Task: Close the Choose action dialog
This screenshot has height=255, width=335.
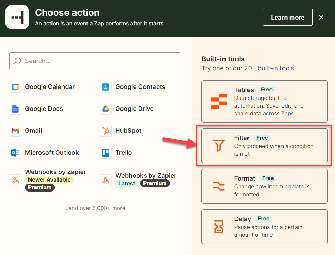Action: click(x=321, y=17)
